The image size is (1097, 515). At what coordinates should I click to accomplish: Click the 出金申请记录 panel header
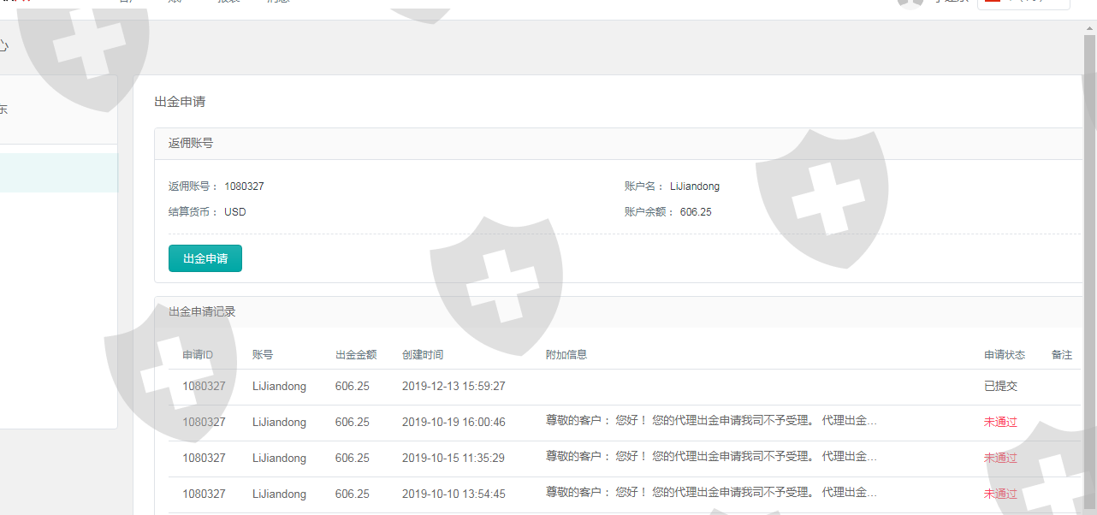point(202,312)
